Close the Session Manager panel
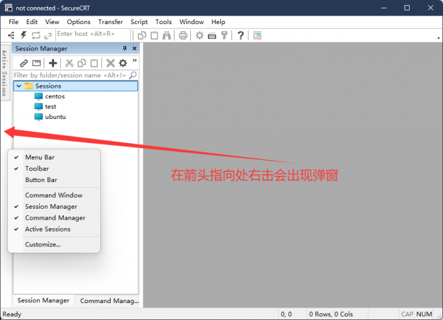 134,49
